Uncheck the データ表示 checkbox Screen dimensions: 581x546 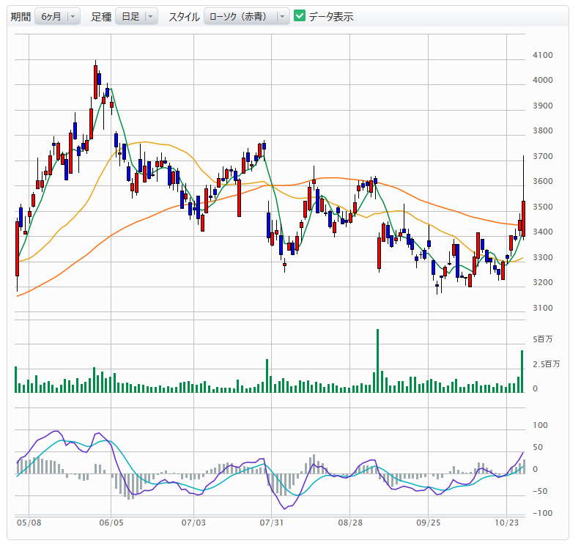(x=300, y=16)
